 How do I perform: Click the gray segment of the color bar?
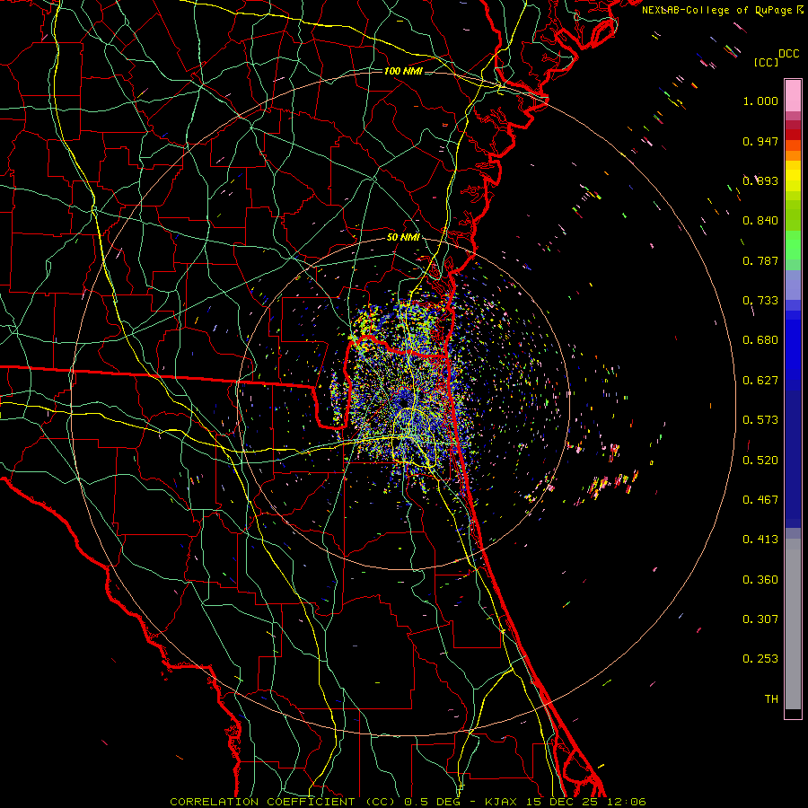tap(793, 624)
